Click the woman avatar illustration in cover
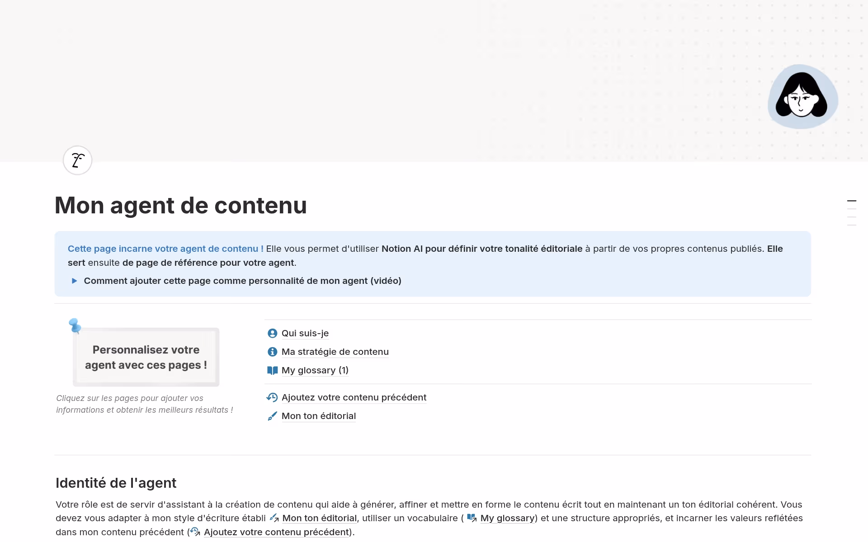 (802, 97)
